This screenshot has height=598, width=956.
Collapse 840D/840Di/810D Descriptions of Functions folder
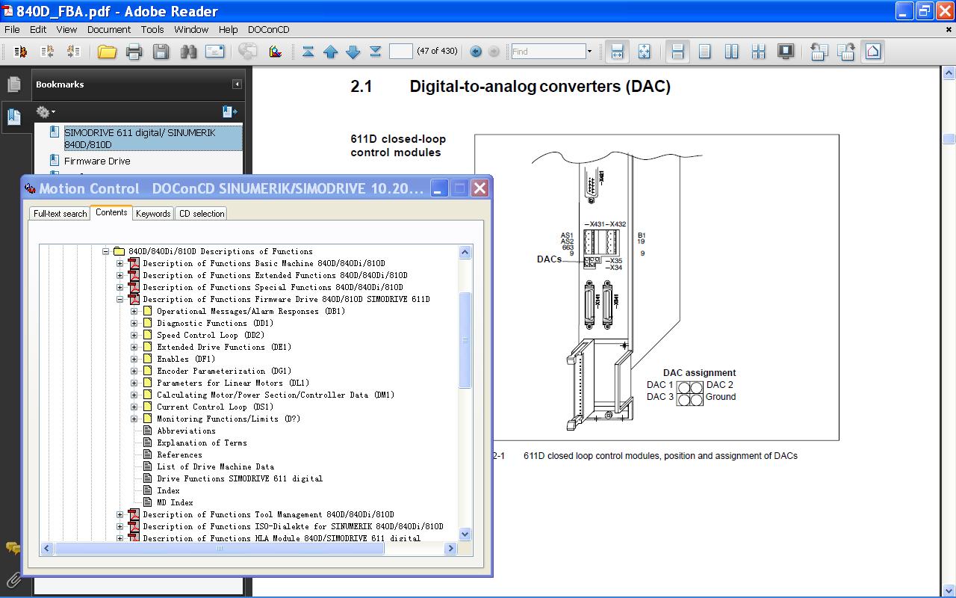click(x=106, y=252)
